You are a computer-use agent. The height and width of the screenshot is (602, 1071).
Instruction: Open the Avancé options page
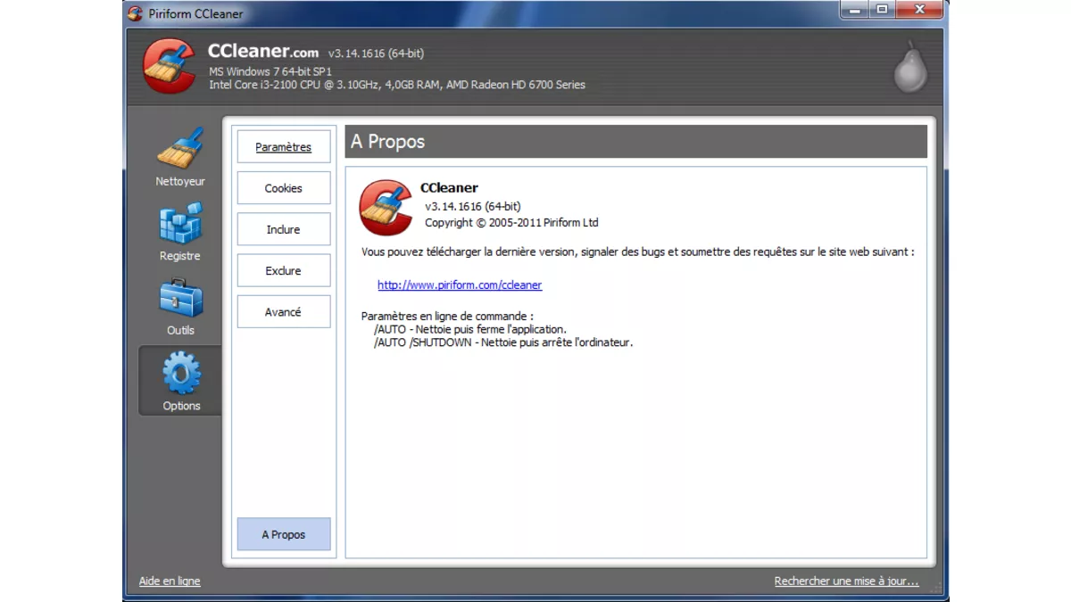[283, 311]
